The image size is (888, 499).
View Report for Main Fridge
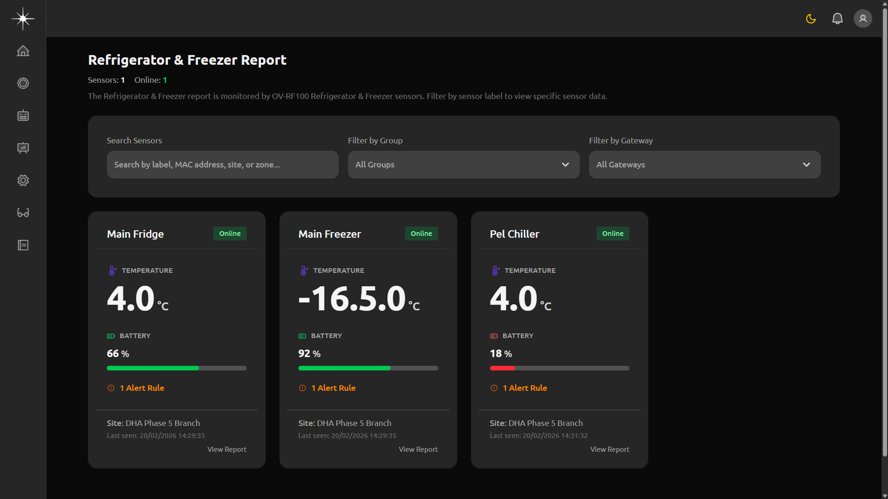tap(227, 450)
